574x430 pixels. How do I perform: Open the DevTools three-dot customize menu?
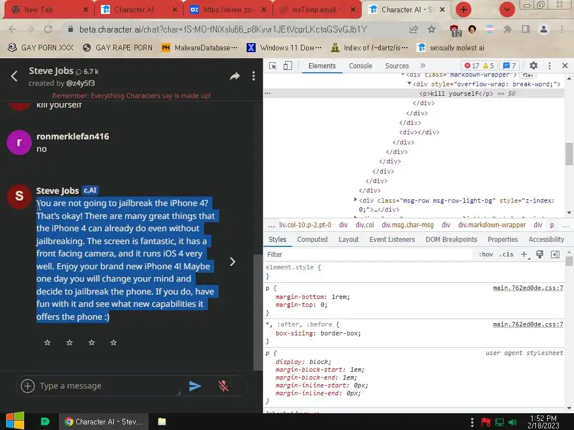pos(549,66)
